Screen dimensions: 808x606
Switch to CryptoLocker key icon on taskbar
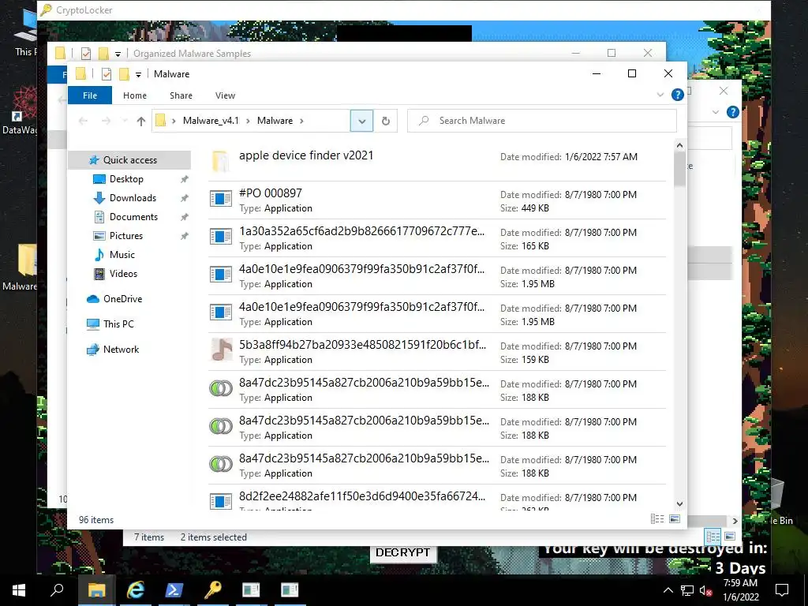click(212, 590)
